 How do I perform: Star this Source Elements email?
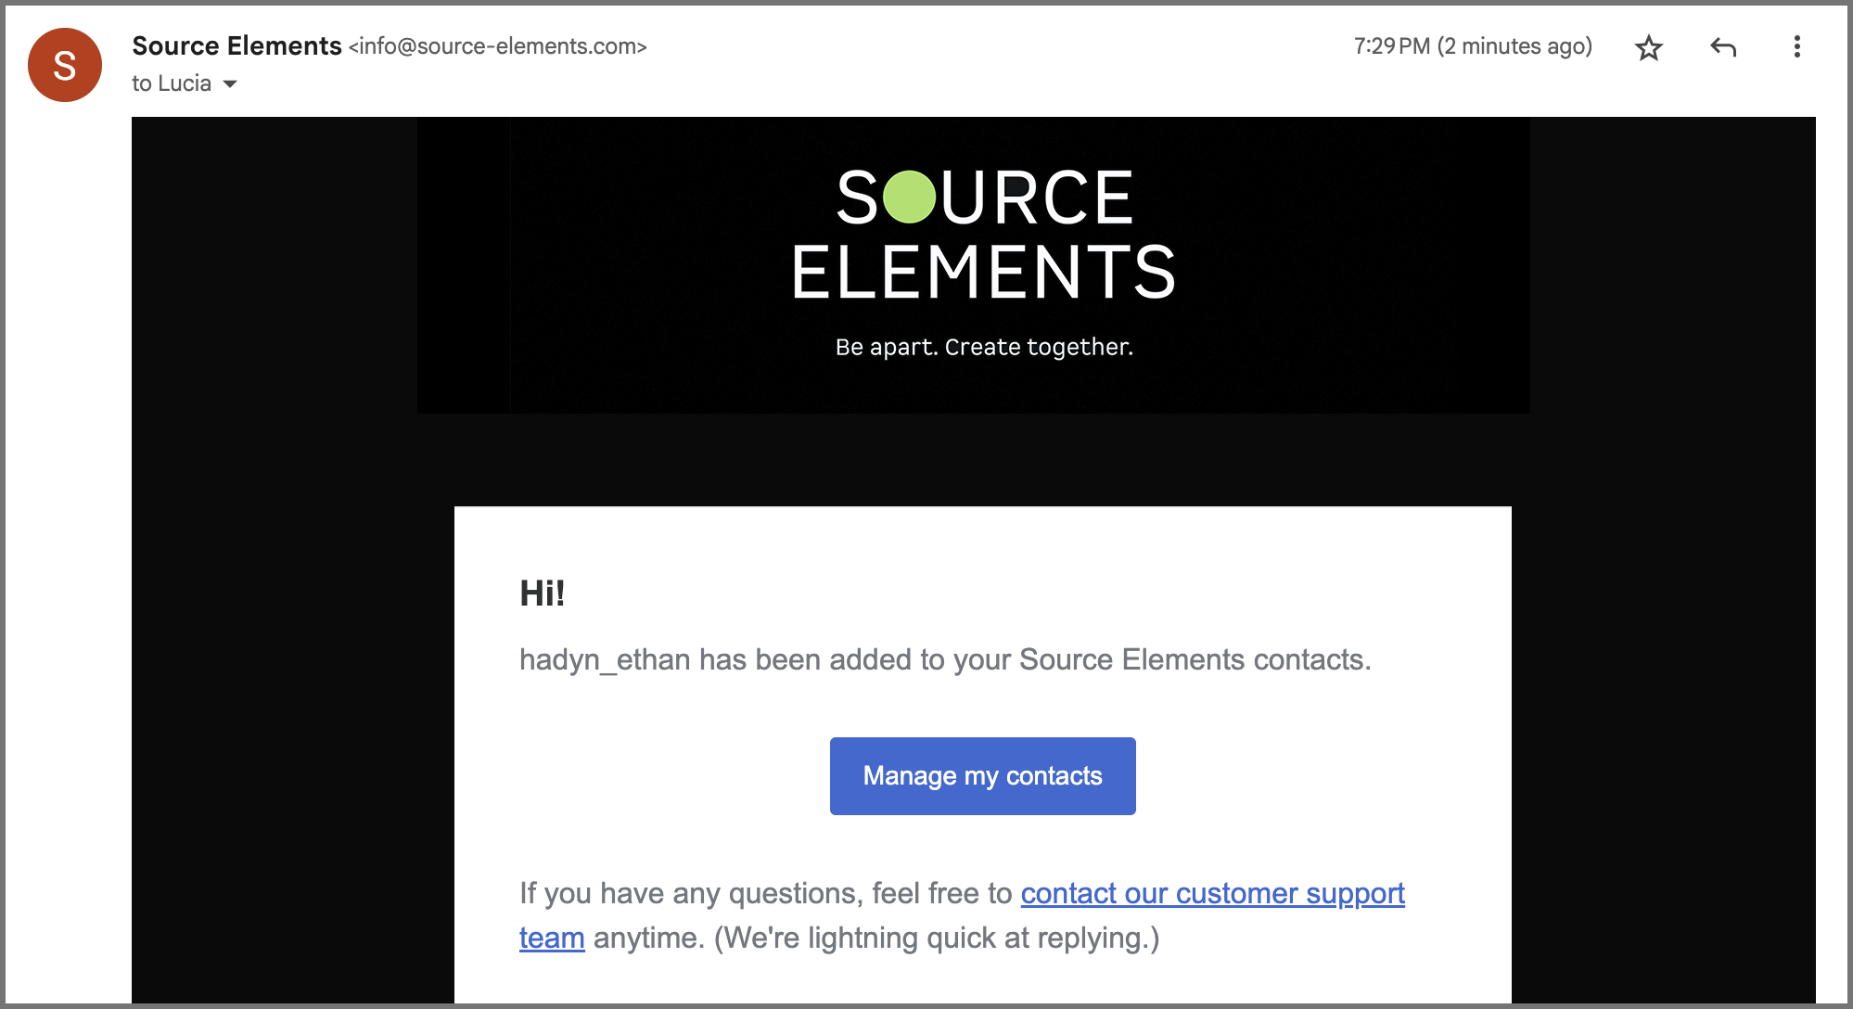click(x=1648, y=47)
